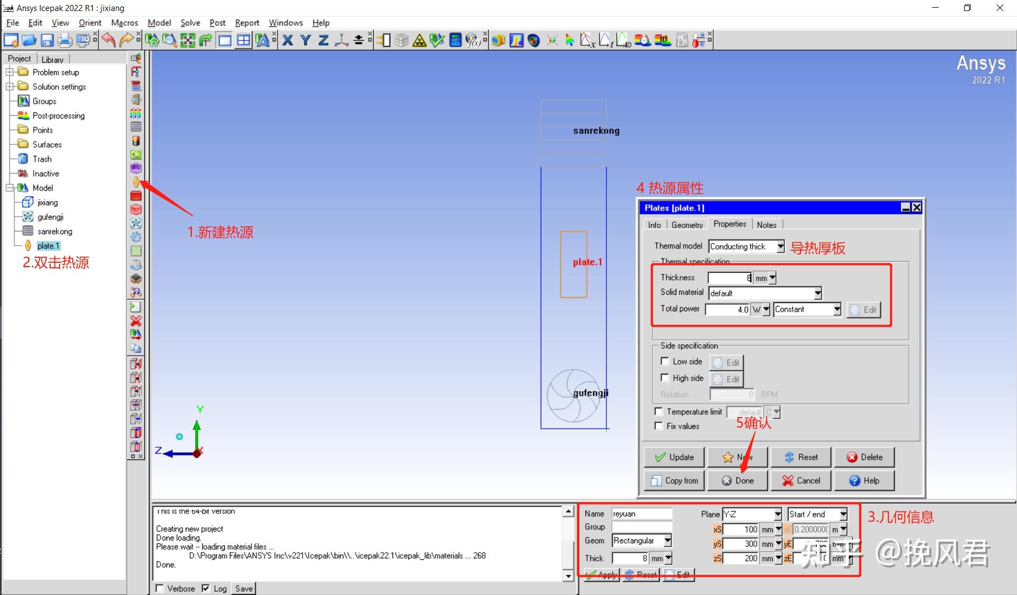
Task: Click the New project toolbar icon
Action: coord(11,40)
